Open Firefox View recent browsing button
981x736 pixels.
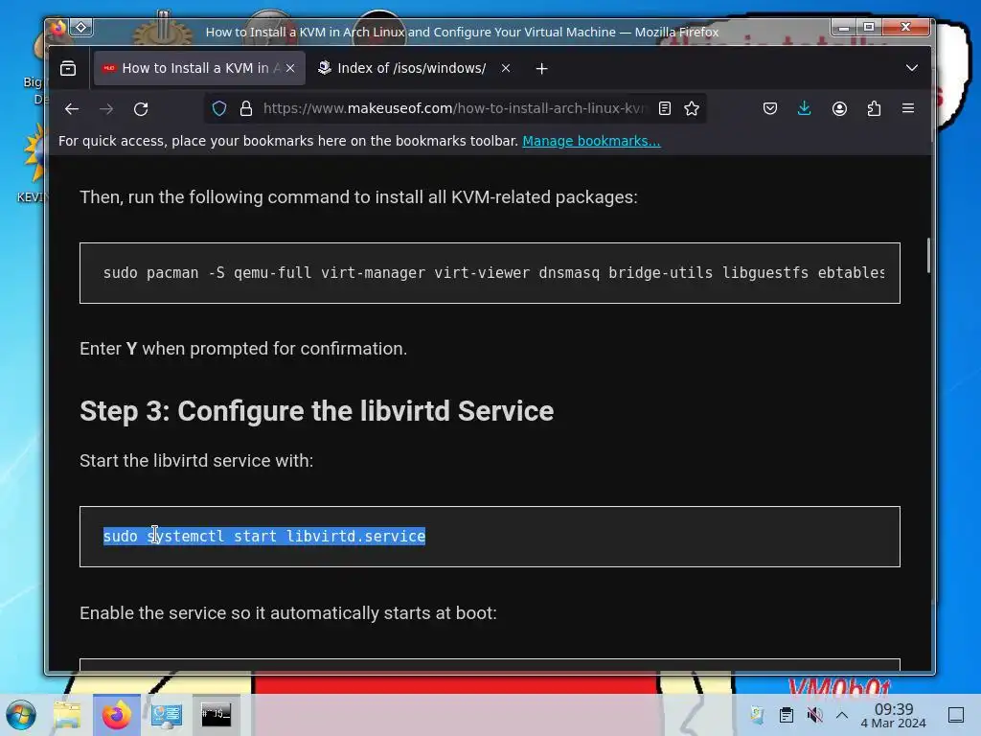(68, 68)
